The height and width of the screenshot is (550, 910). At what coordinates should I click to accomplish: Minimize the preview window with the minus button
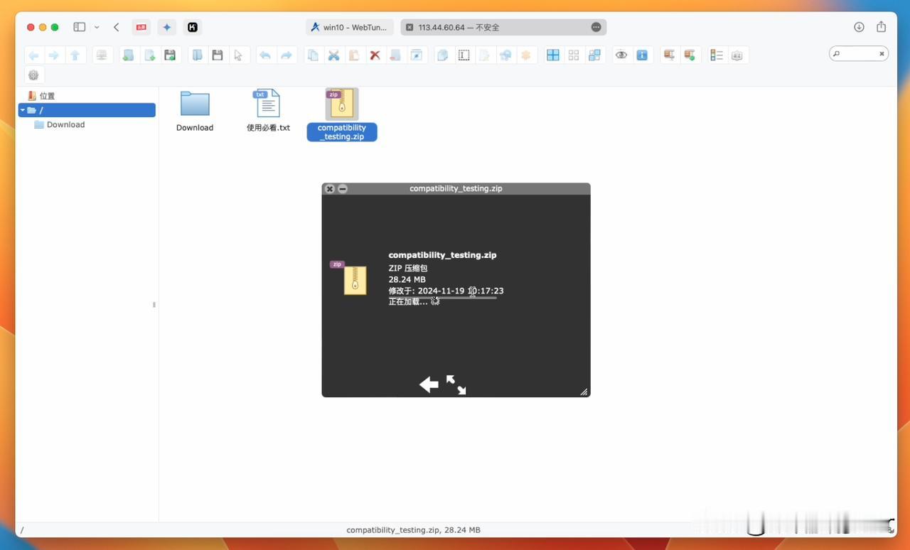343,189
